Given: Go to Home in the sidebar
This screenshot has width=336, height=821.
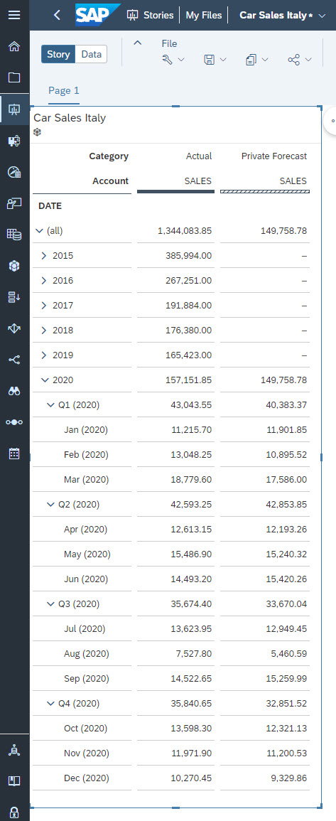Looking at the screenshot, I should point(14,46).
